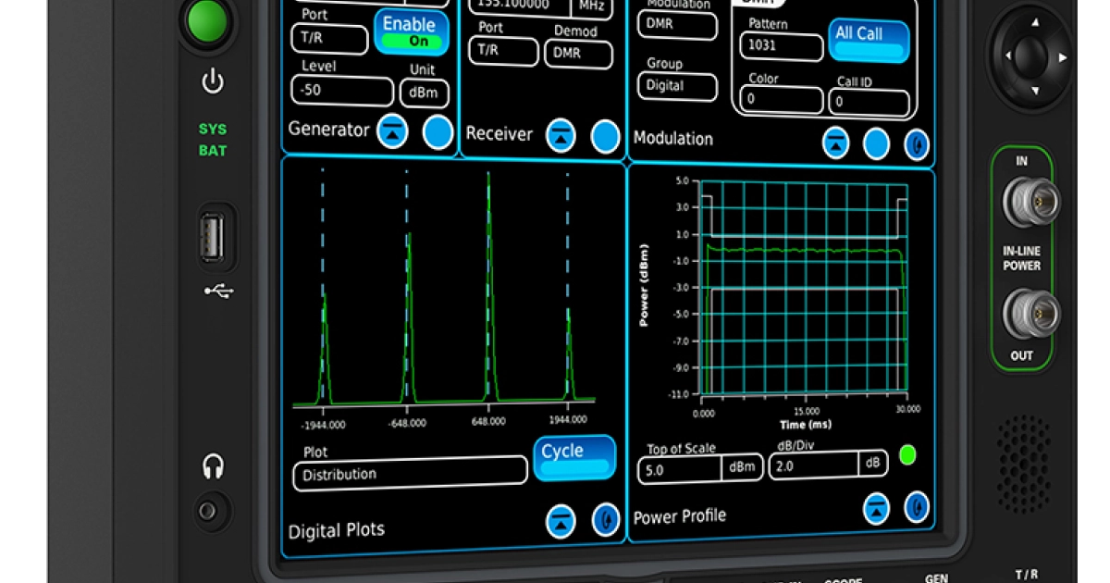Open the Demod DMR dropdown

coord(577,54)
